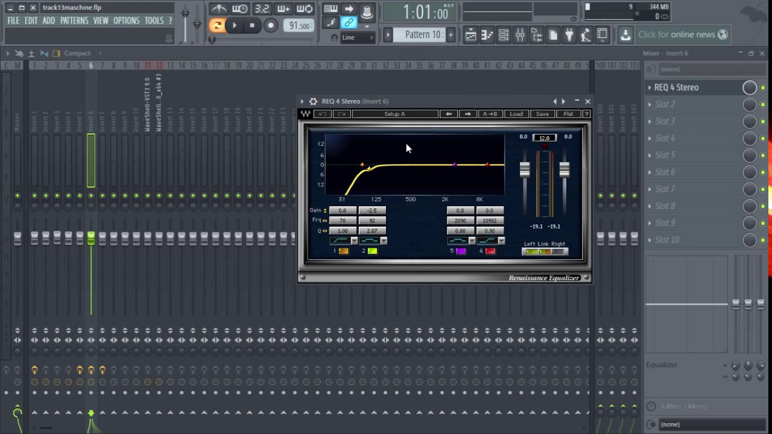Toggle the 3.2 countdown before recording icon

[262, 9]
